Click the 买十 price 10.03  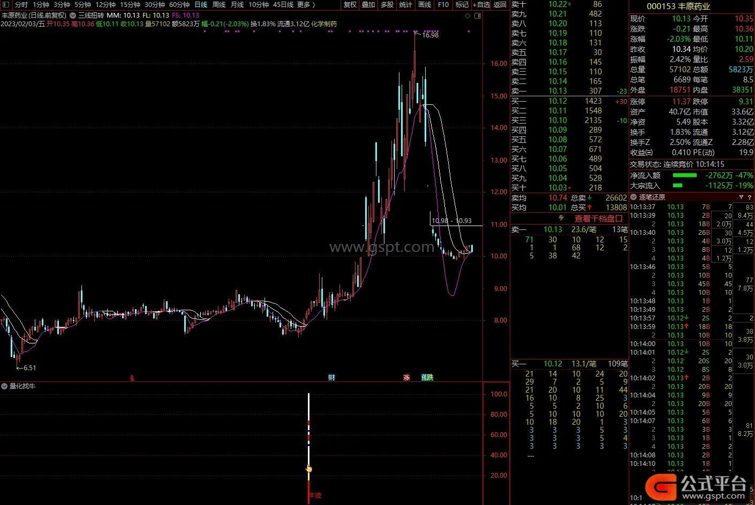(x=557, y=188)
